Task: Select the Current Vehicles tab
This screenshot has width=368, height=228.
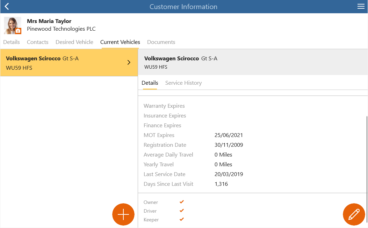Action: coord(120,42)
